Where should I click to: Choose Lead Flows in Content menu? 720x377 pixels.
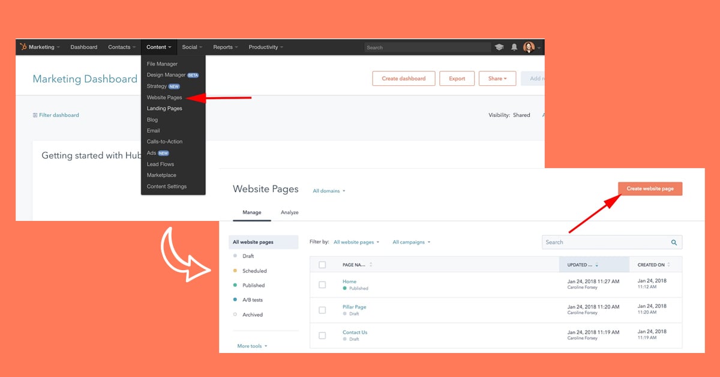pyautogui.click(x=160, y=164)
